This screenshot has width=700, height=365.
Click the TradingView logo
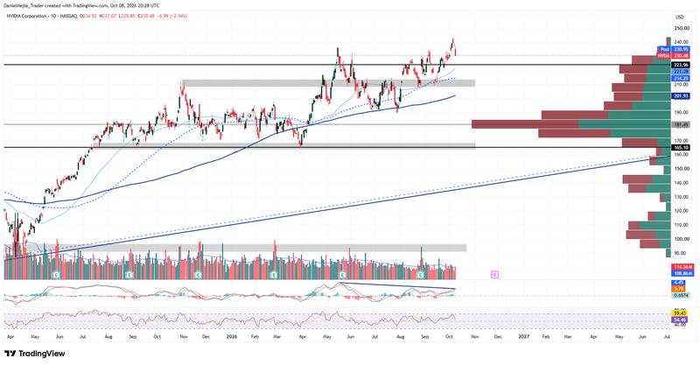pos(35,354)
